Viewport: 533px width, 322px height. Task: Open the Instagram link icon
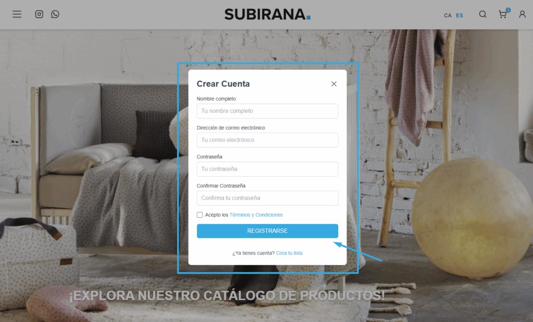tap(39, 14)
